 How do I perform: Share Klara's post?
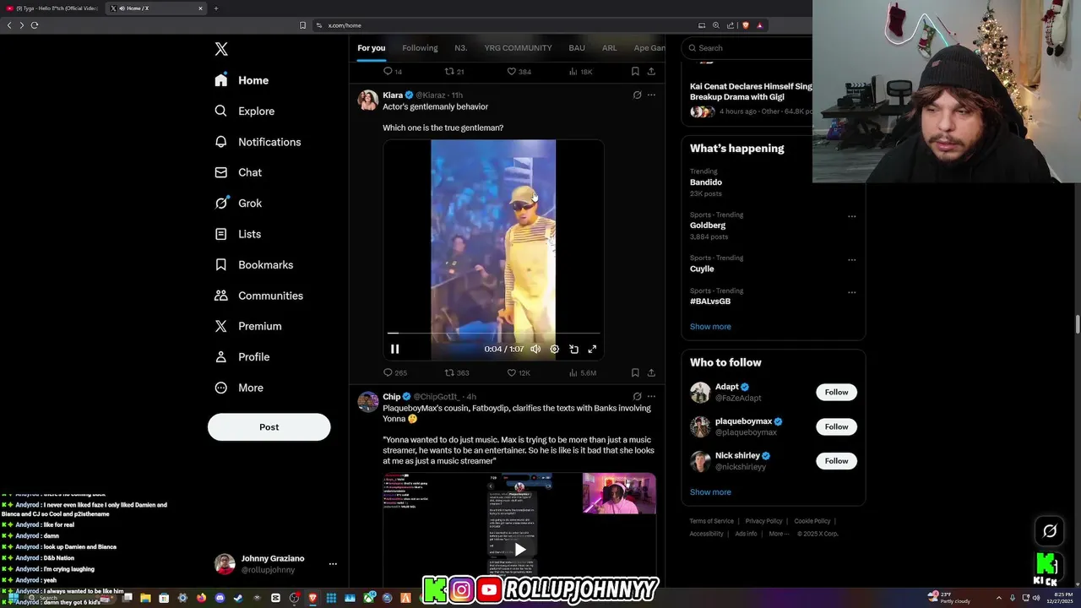pyautogui.click(x=651, y=372)
